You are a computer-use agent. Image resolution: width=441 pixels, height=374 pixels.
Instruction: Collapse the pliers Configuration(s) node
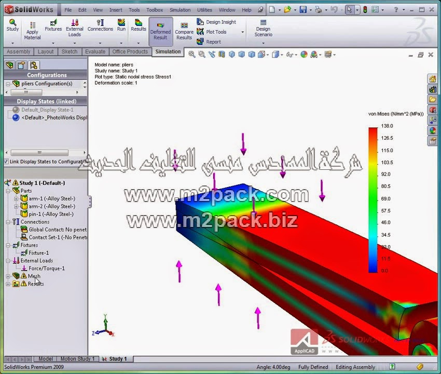[8, 84]
